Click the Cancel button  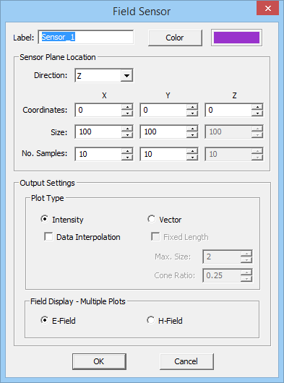[186, 361]
